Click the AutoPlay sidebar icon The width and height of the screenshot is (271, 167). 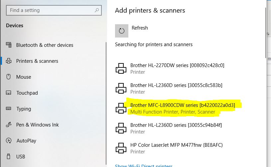pos(9,140)
